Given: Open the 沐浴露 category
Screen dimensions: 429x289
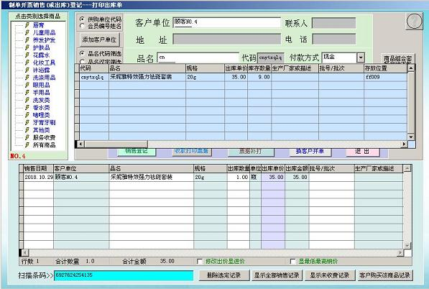Looking at the screenshot, I should (41, 70).
